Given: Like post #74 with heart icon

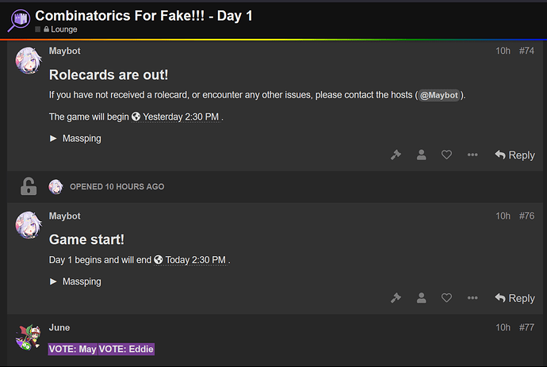Looking at the screenshot, I should click(x=446, y=155).
